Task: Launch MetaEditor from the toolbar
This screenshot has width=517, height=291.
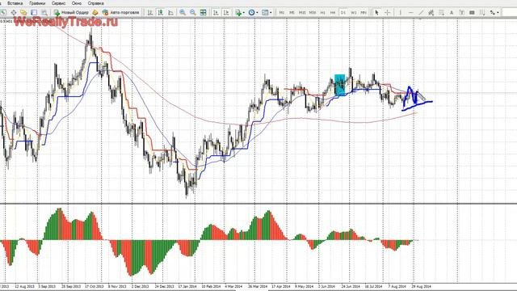Action: tap(95, 13)
